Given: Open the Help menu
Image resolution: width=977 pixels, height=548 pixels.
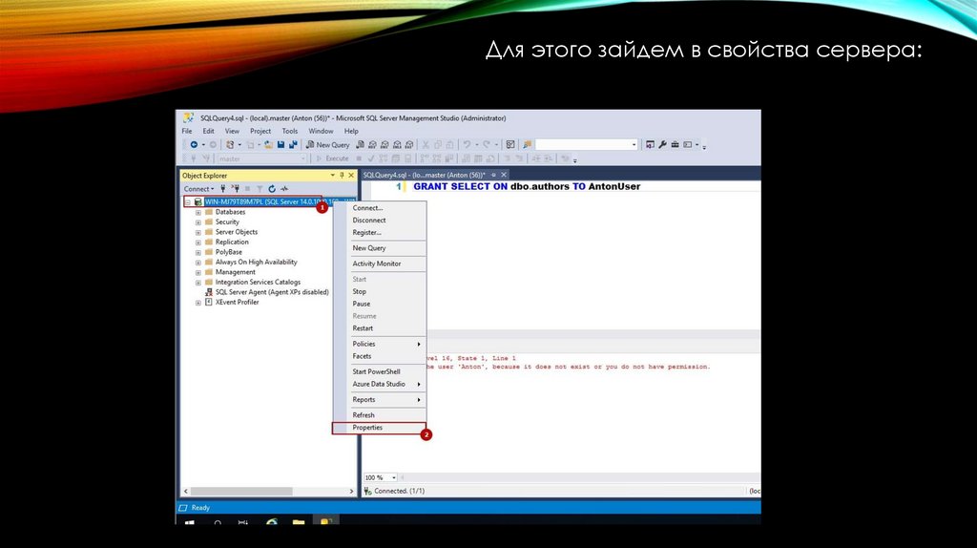Looking at the screenshot, I should point(351,131).
